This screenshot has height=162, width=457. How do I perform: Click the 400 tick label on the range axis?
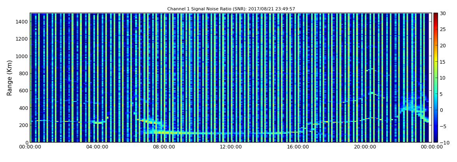pyautogui.click(x=23, y=108)
